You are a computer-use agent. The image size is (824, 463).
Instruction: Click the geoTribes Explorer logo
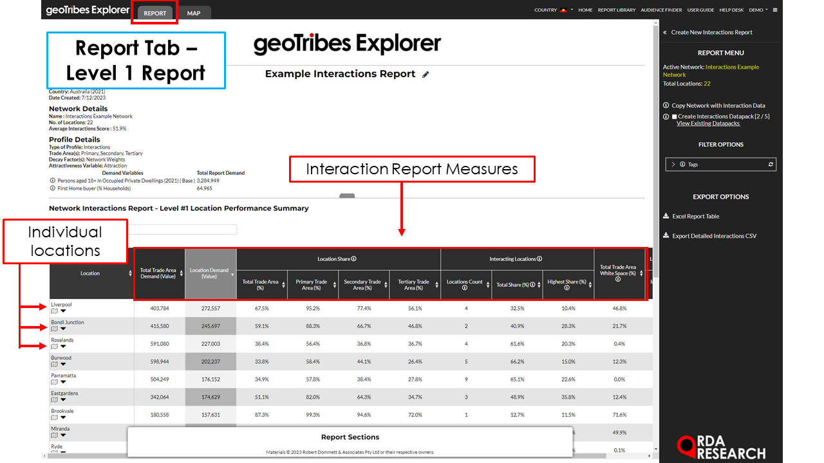click(87, 10)
